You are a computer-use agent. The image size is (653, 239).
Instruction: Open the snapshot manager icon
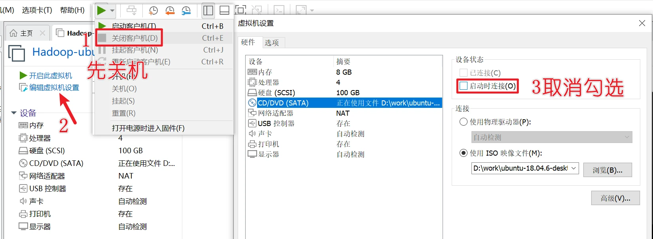(186, 11)
